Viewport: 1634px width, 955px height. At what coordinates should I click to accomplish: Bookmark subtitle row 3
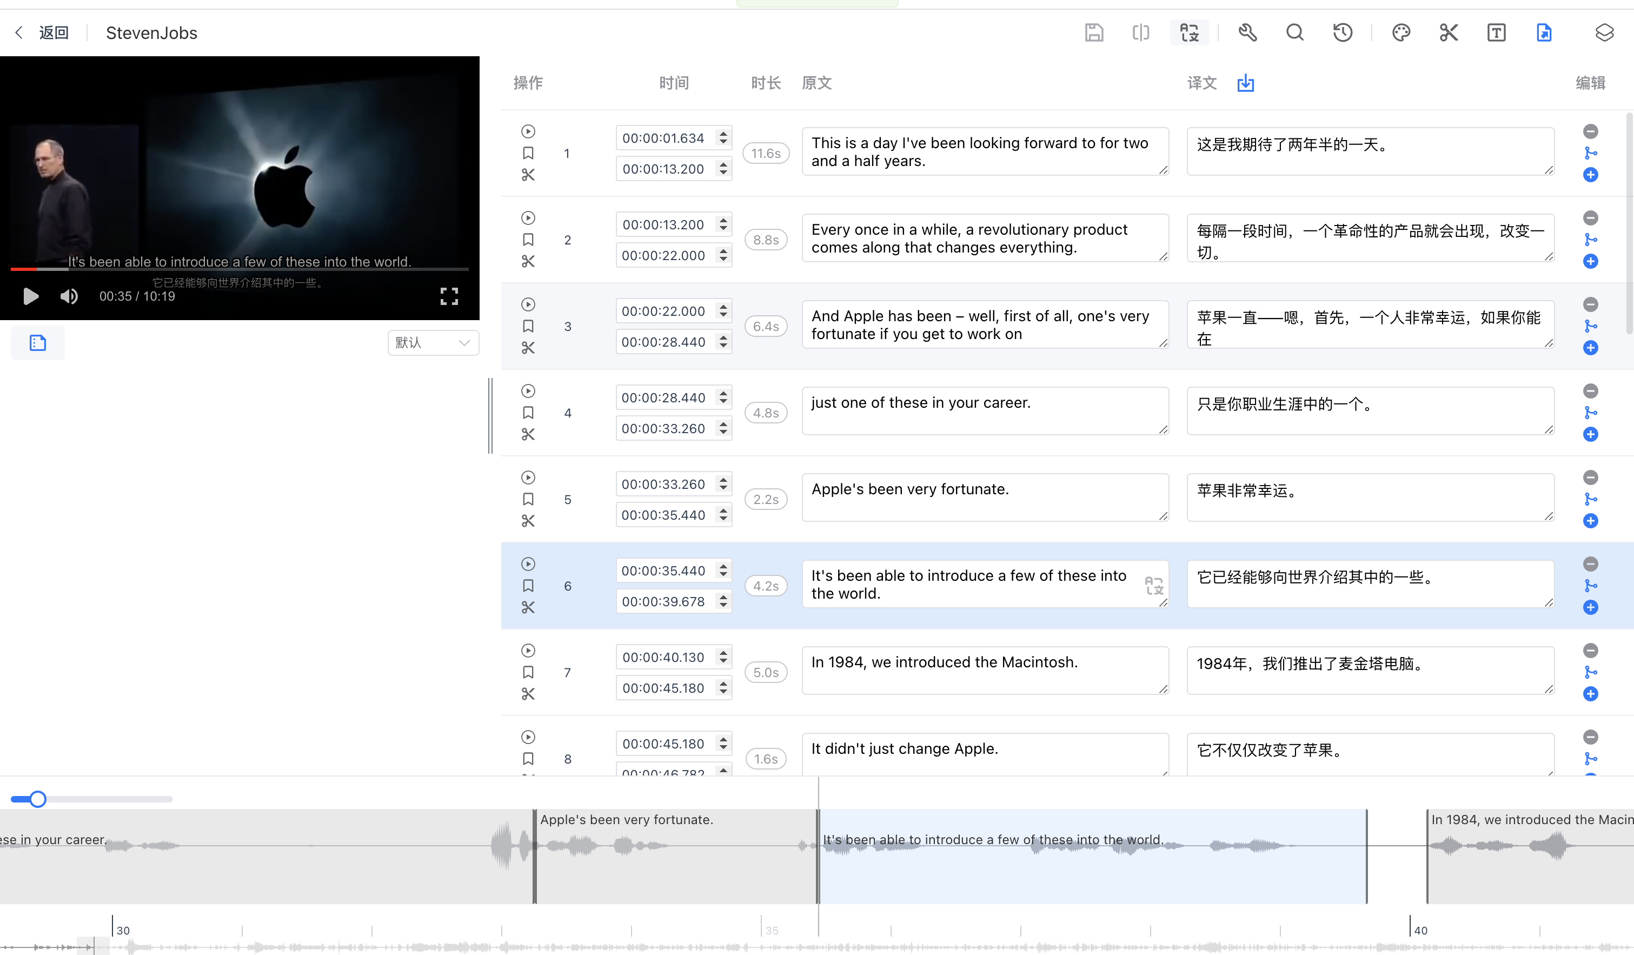[528, 326]
